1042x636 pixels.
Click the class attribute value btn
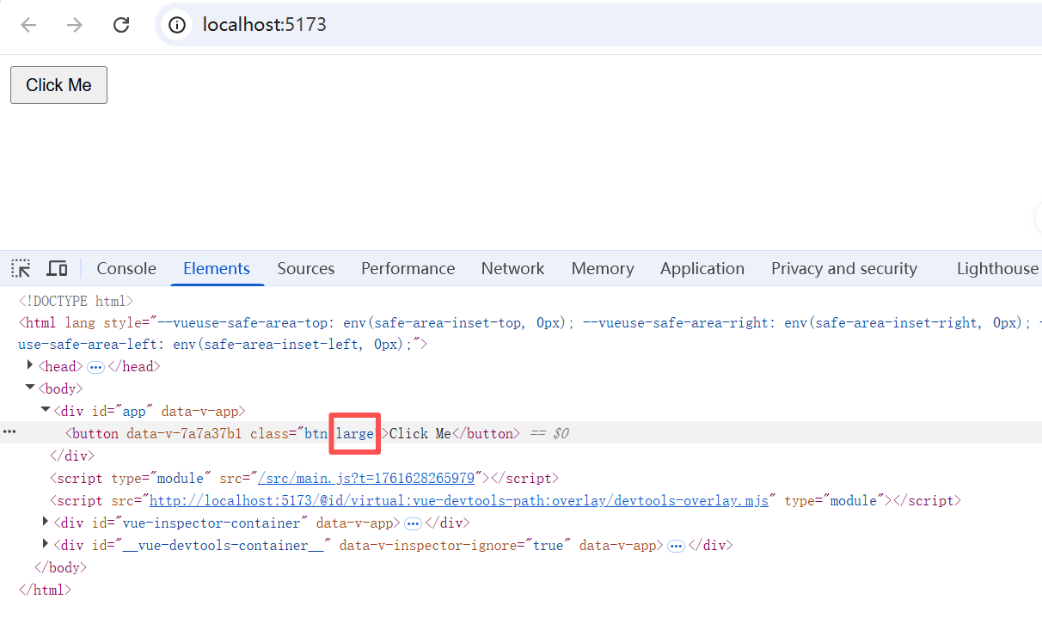(316, 433)
